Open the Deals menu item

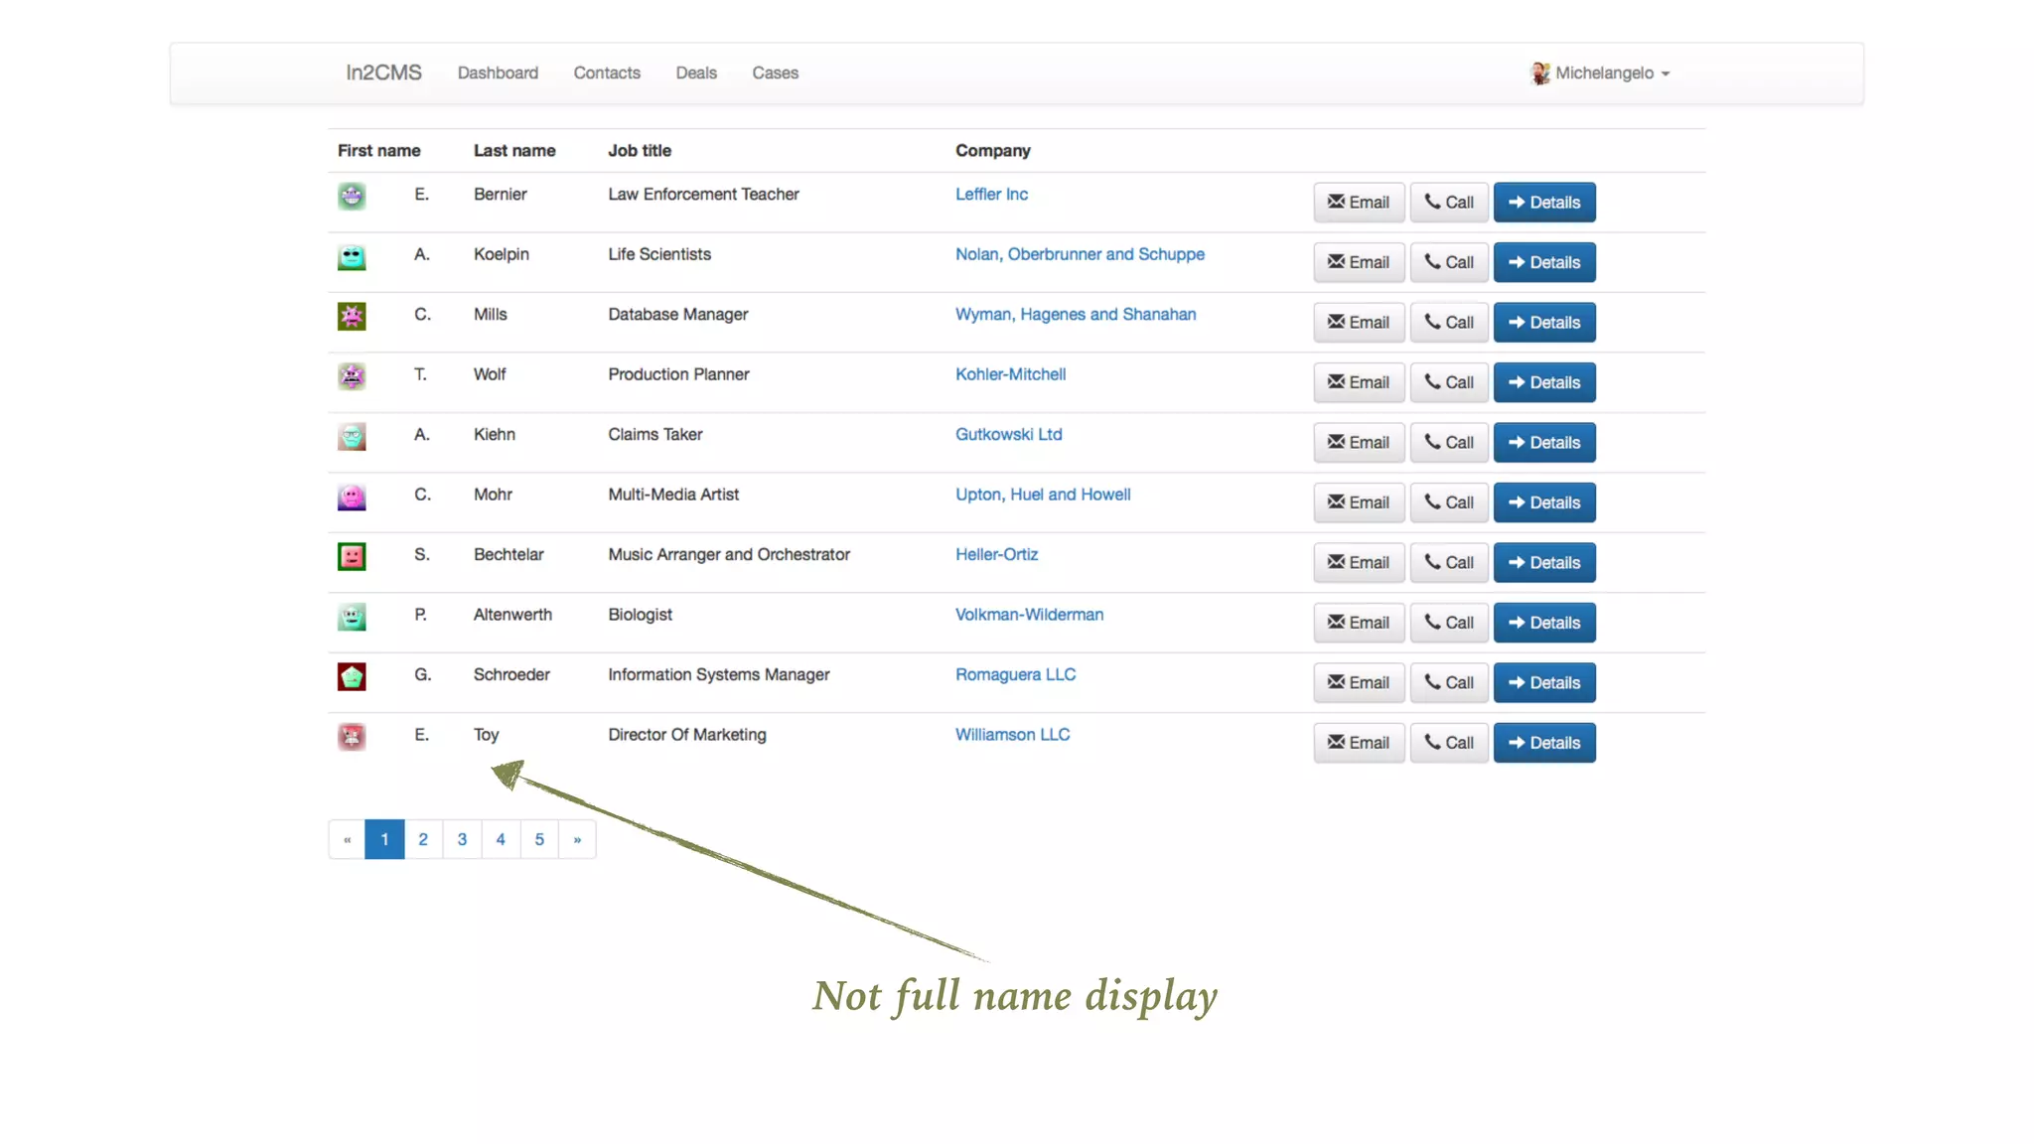[695, 73]
